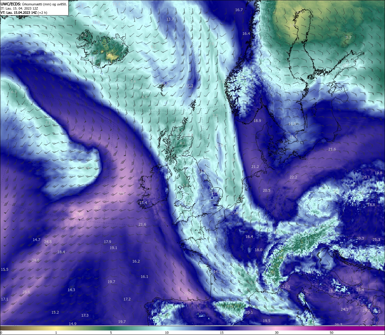Click the 4.2 value over Scotland

[x=182, y=144]
